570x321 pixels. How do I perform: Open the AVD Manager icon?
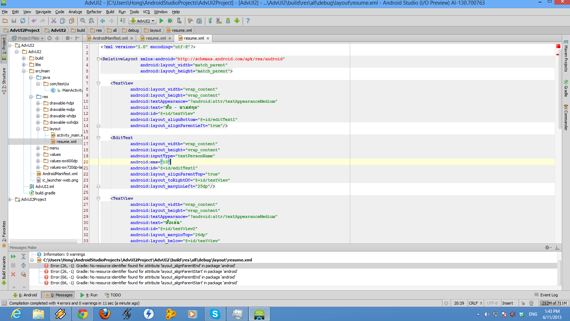(219, 21)
